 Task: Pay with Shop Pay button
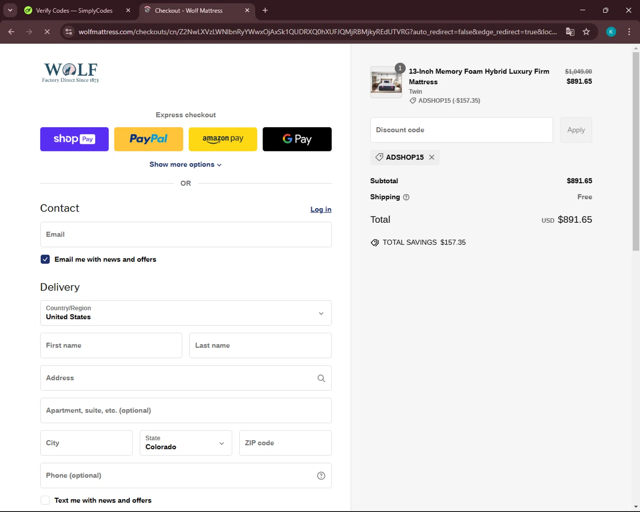74,139
